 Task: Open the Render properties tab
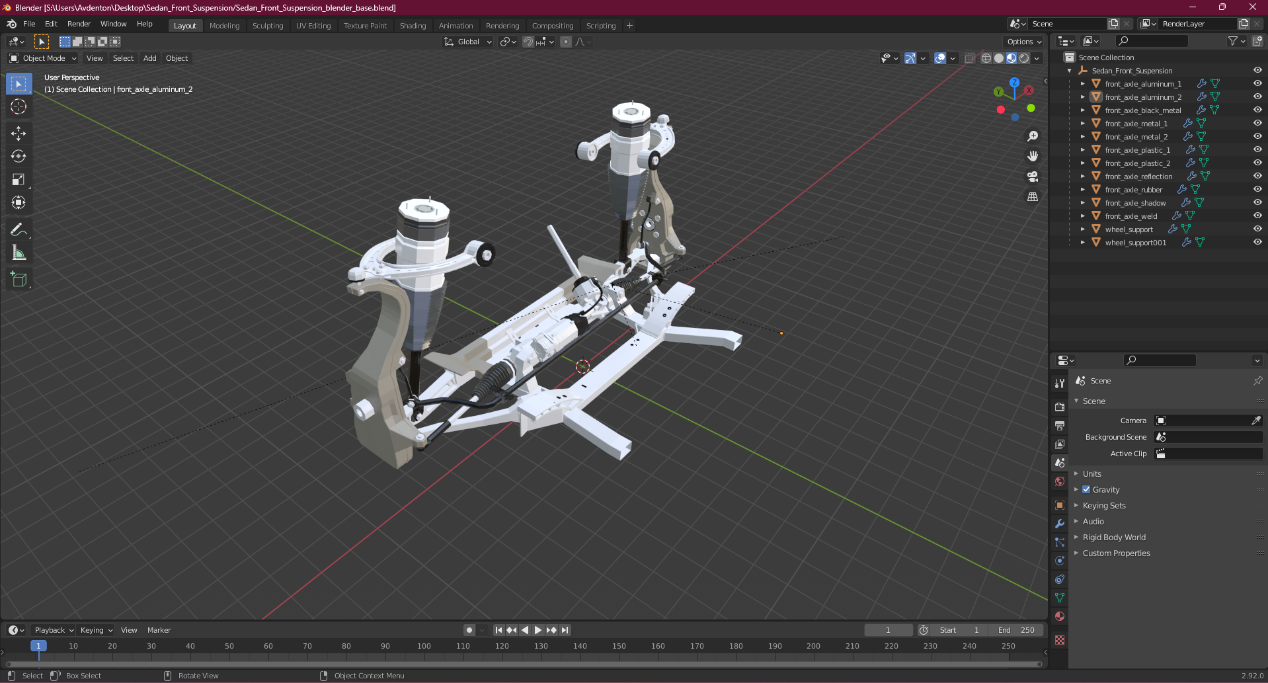[1060, 407]
